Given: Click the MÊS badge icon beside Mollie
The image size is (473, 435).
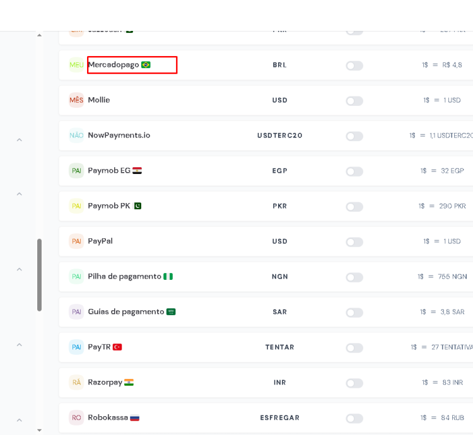Looking at the screenshot, I should click(x=76, y=100).
